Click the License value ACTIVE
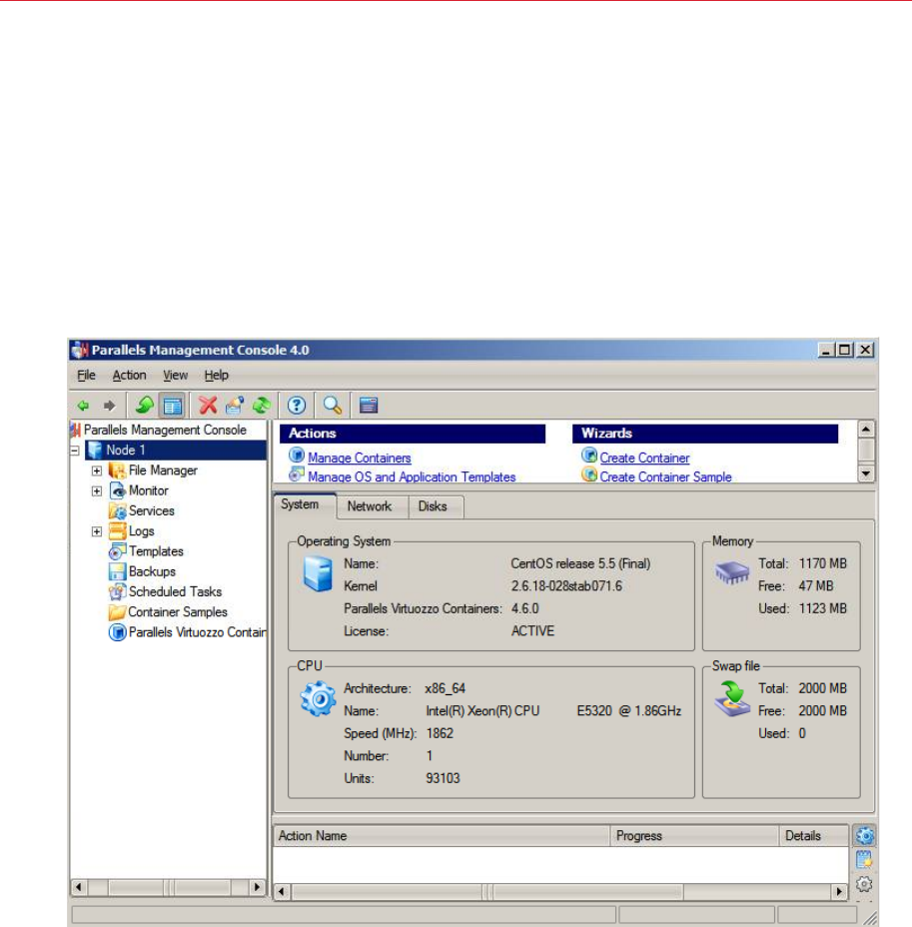 532,630
